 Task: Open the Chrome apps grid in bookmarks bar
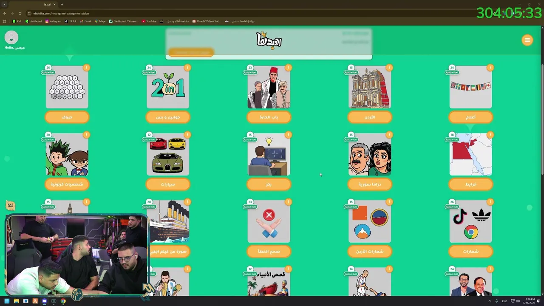tap(4, 21)
